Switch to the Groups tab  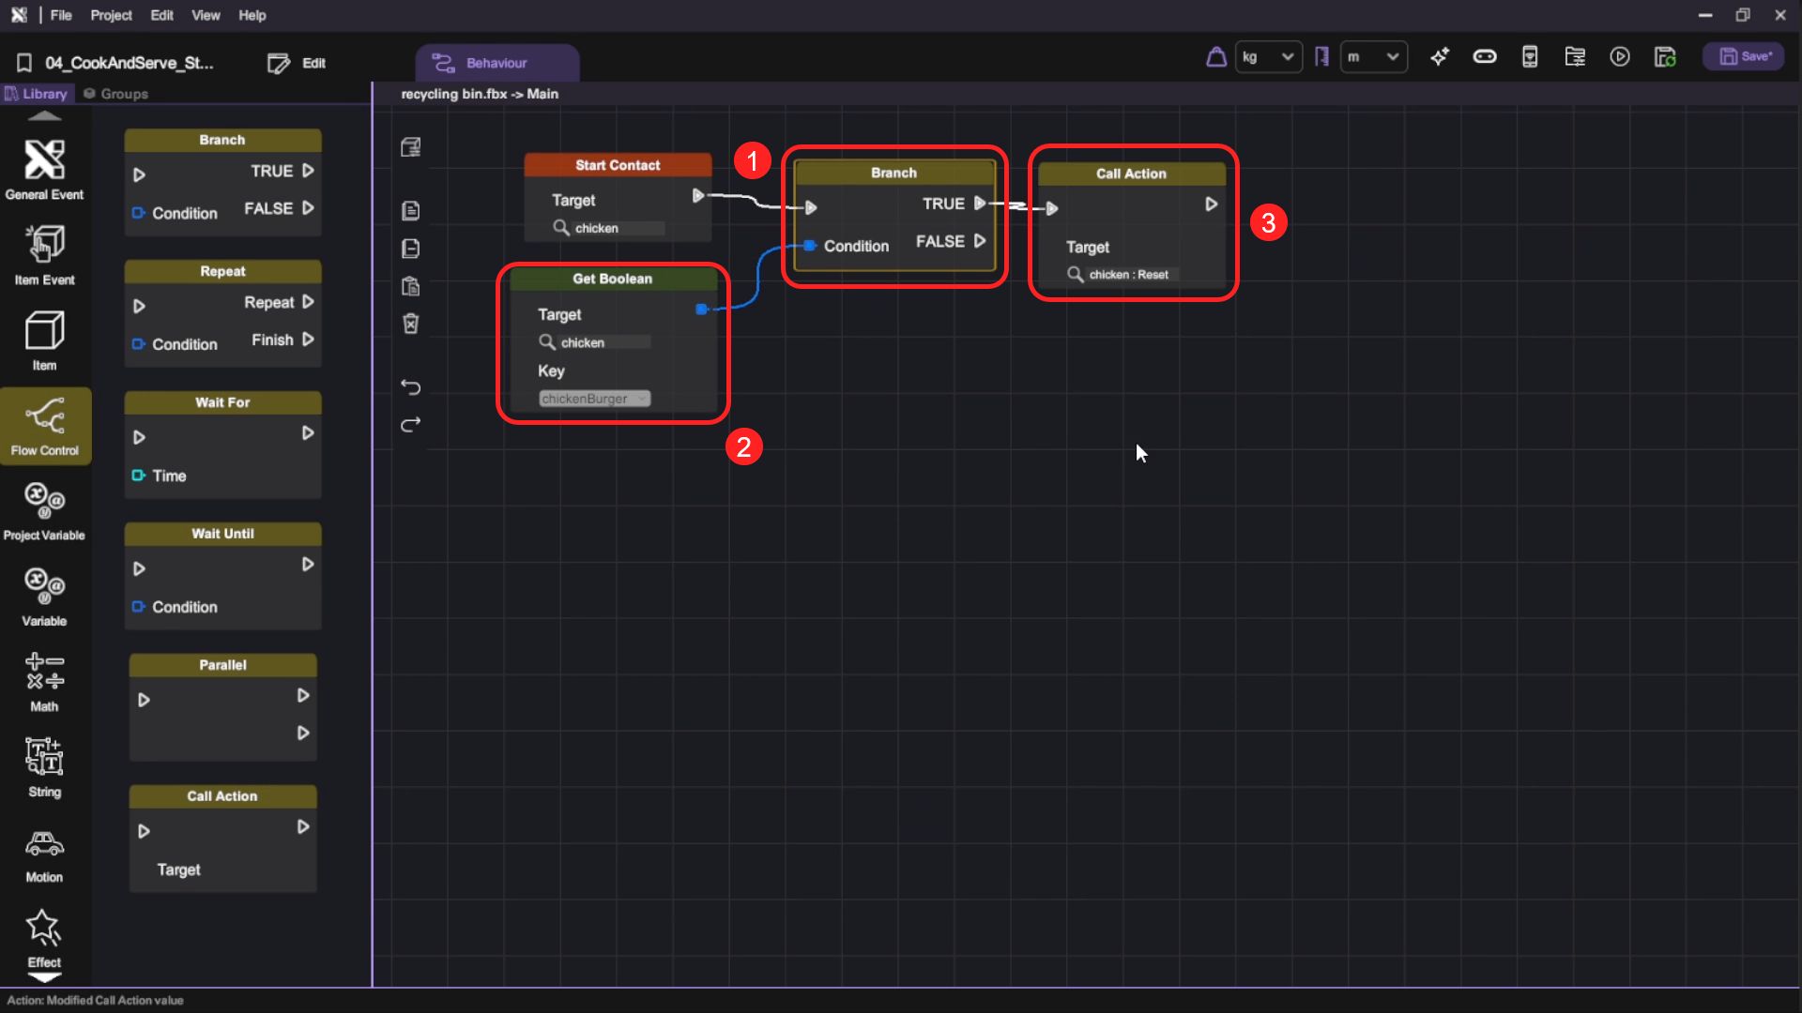(x=116, y=94)
